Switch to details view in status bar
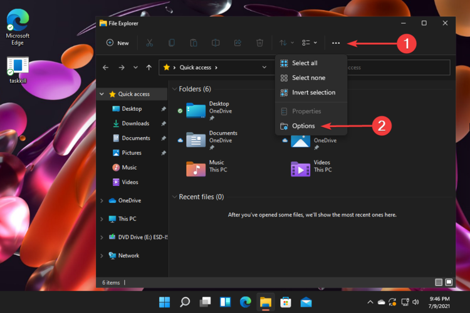This screenshot has height=313, width=470. [x=439, y=282]
